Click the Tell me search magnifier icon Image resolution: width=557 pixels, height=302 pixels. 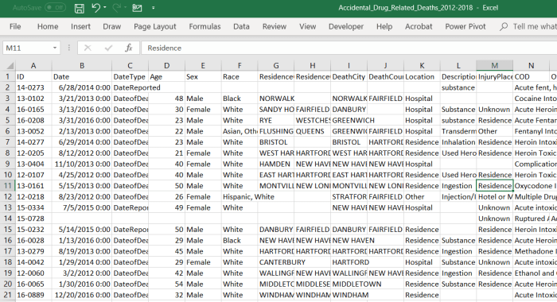click(504, 26)
